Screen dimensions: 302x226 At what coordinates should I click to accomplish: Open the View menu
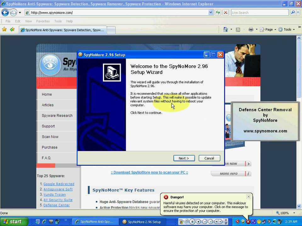(28, 21)
